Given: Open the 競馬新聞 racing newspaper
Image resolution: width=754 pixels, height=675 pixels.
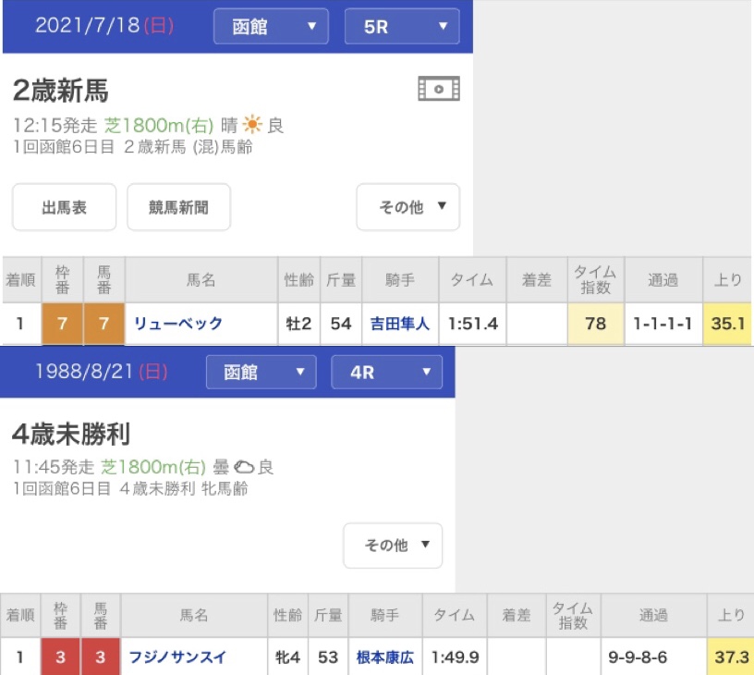Looking at the screenshot, I should point(178,207).
